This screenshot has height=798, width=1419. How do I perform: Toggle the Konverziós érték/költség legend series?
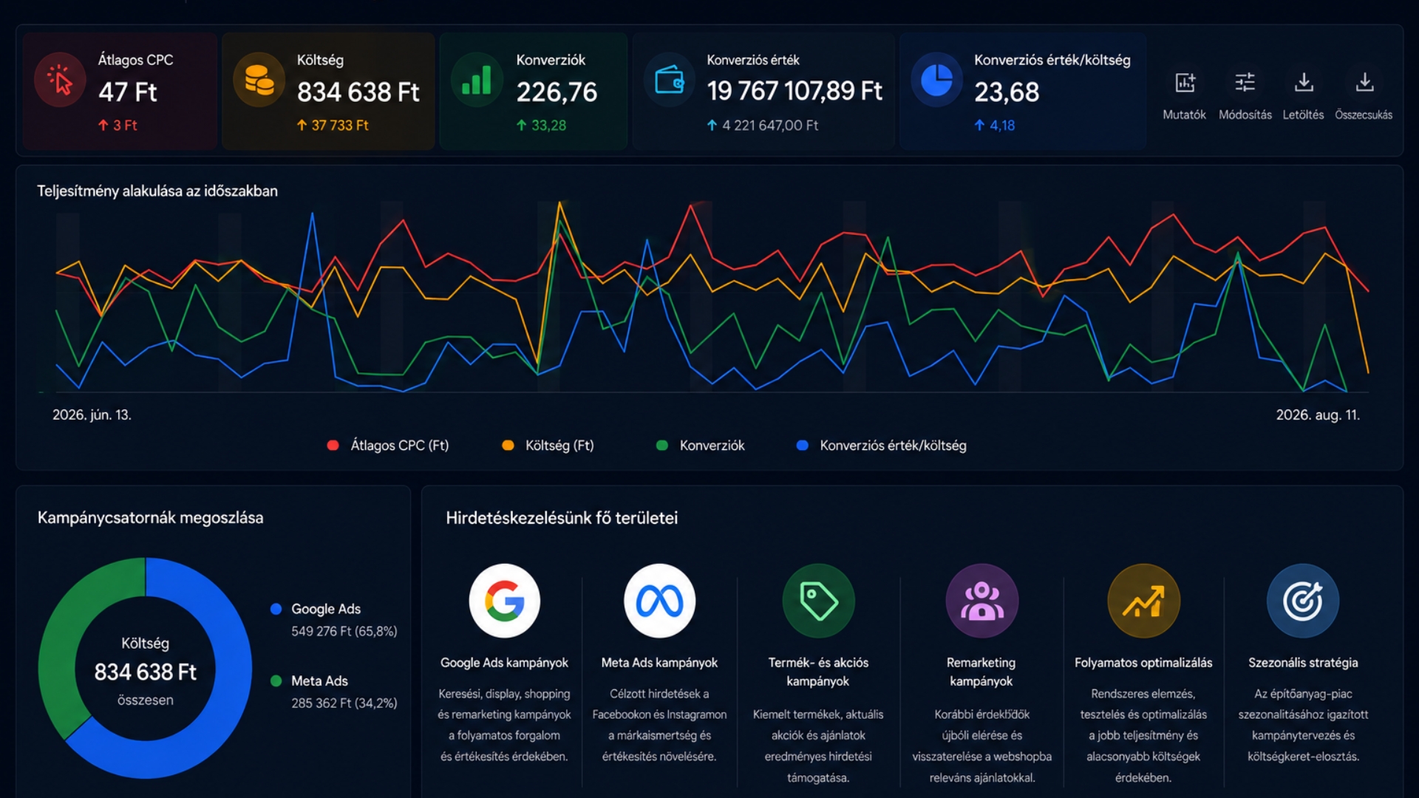coord(882,446)
